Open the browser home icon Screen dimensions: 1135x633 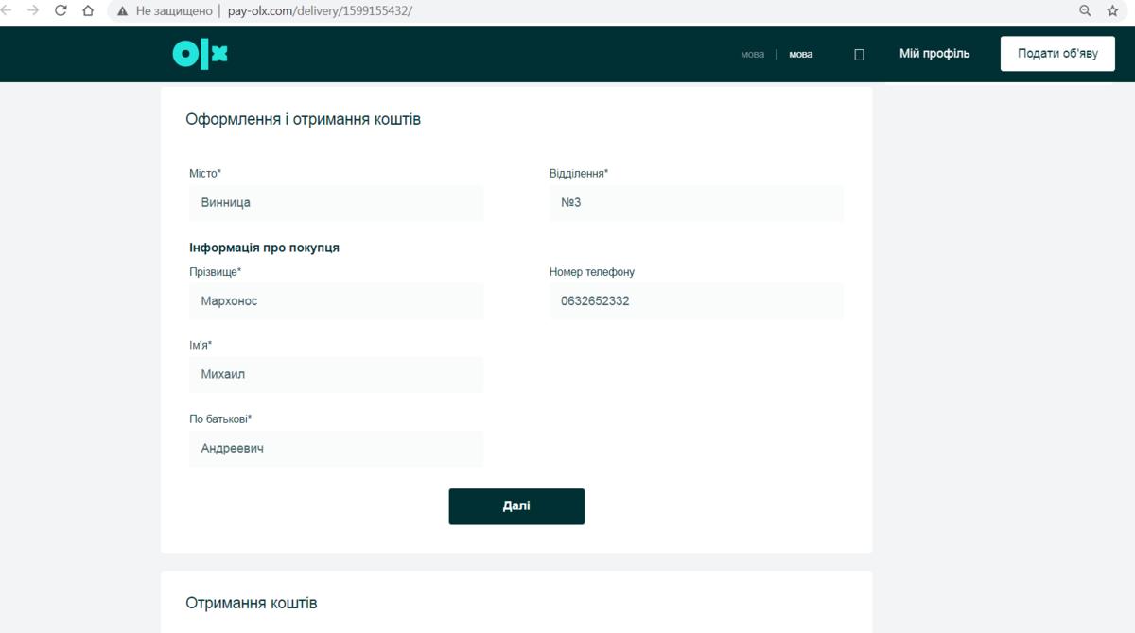click(88, 10)
